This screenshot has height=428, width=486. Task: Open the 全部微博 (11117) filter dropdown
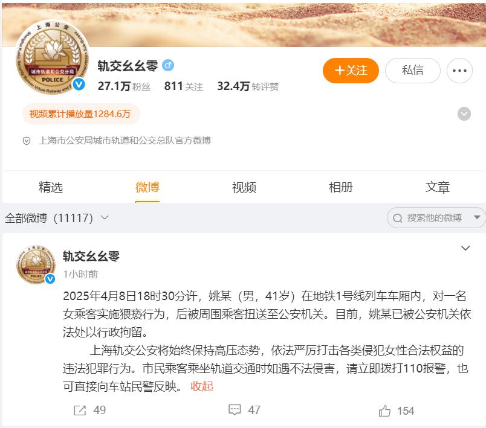click(x=57, y=218)
